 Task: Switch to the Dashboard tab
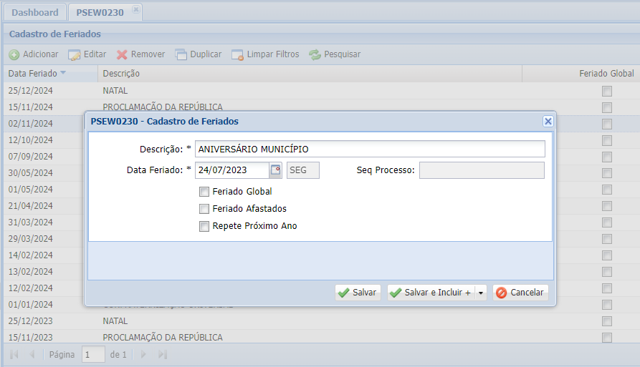click(35, 13)
